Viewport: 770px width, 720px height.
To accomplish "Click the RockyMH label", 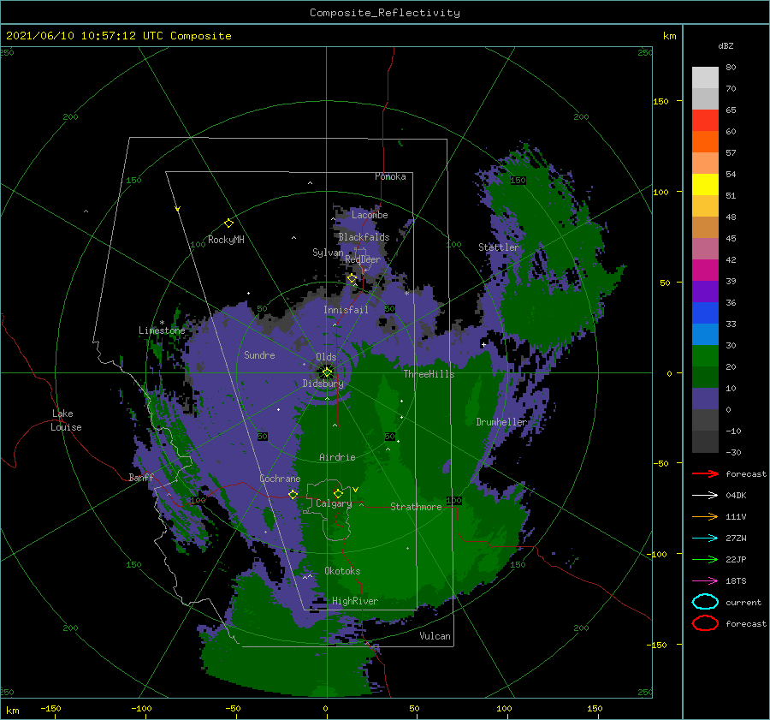I will click(x=226, y=240).
